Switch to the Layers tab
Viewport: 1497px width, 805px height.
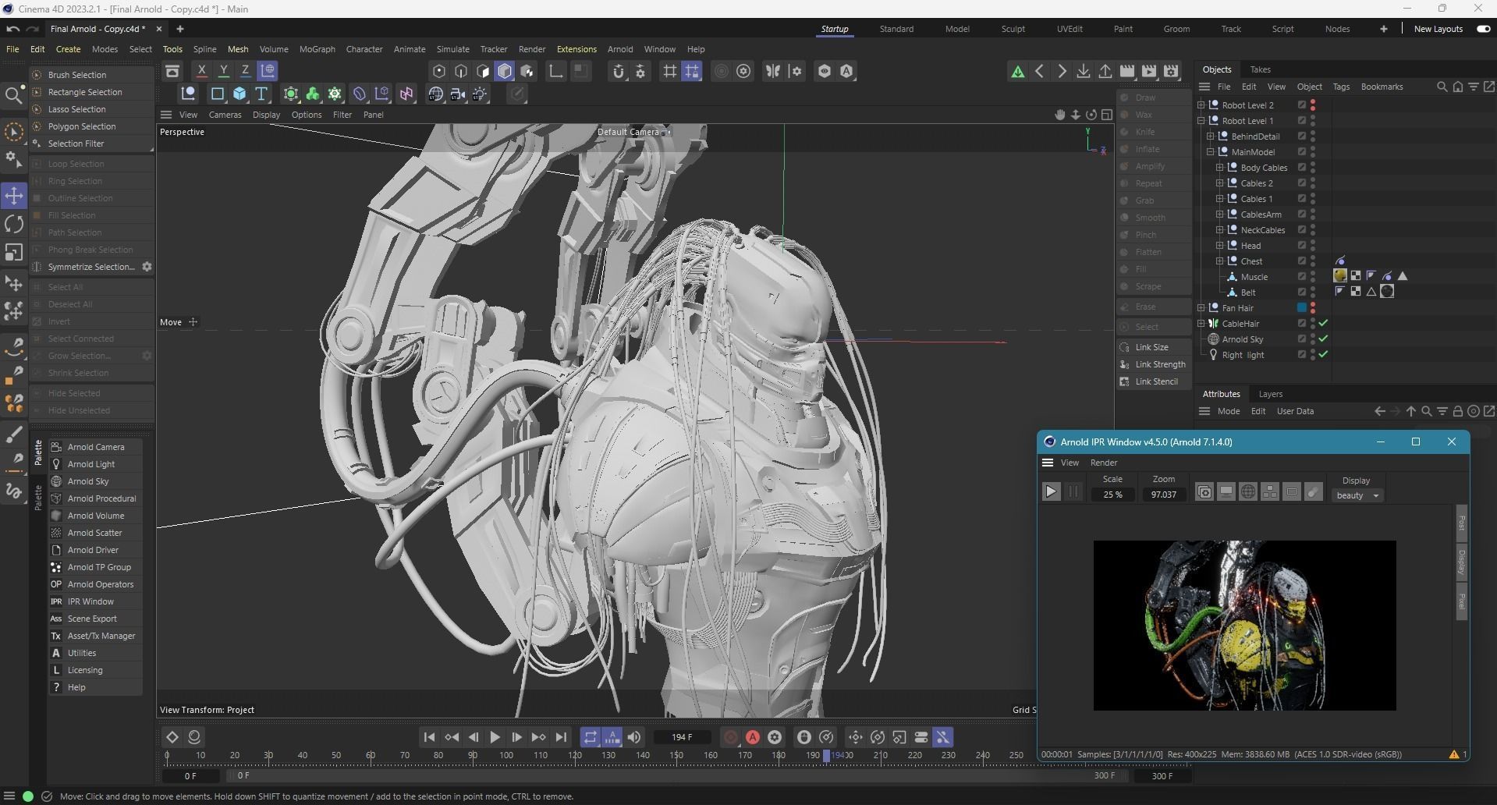point(1270,394)
